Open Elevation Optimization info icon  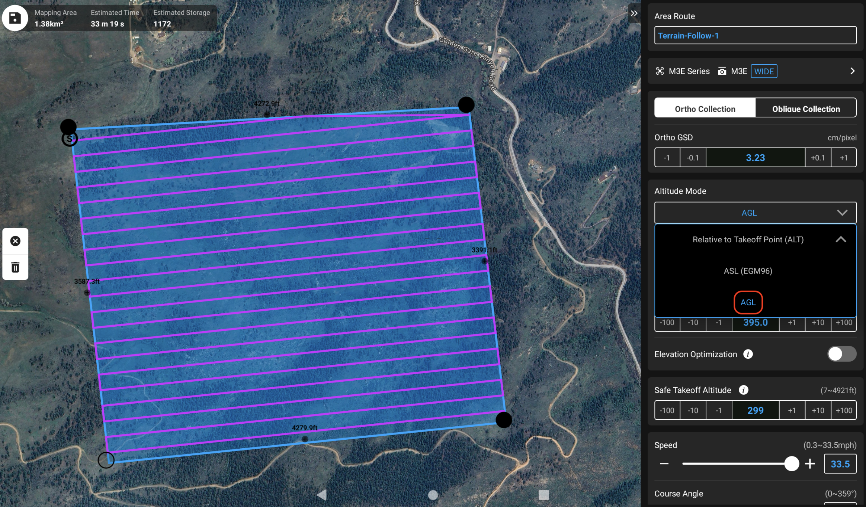point(748,354)
